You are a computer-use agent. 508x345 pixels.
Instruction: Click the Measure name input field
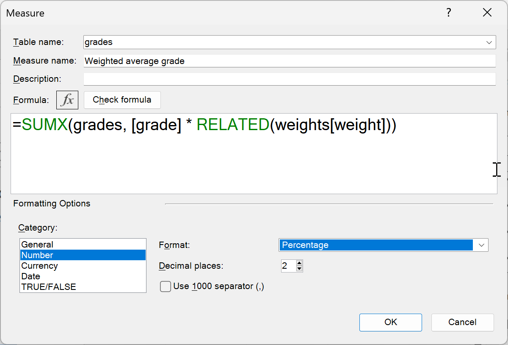click(x=254, y=61)
